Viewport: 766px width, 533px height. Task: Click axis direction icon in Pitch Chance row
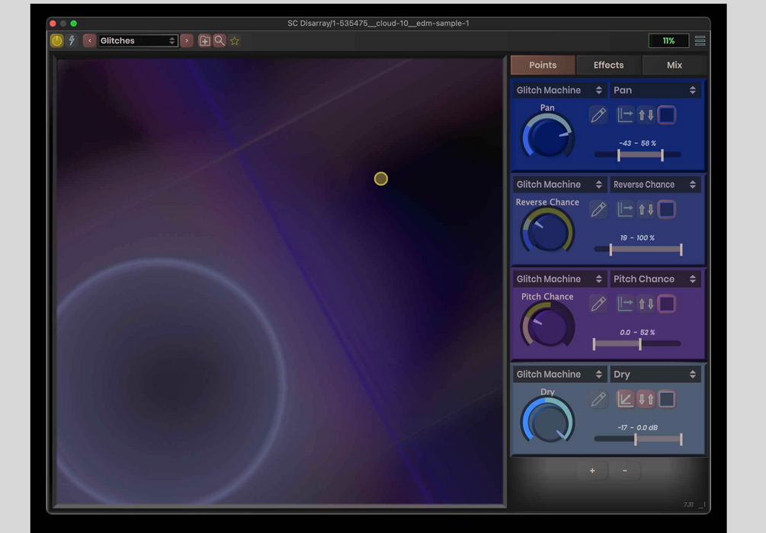coord(625,304)
